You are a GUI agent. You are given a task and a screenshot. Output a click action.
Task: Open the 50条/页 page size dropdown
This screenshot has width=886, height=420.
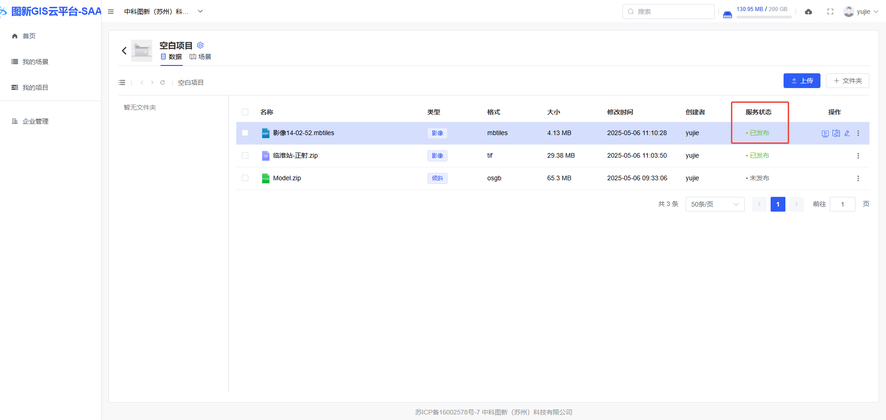point(715,204)
